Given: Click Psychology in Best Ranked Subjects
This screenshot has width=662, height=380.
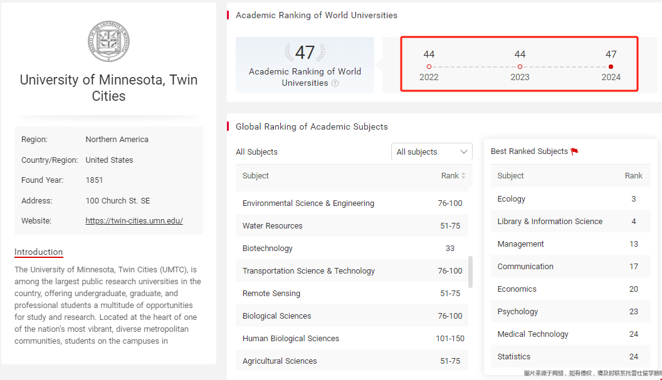Looking at the screenshot, I should [518, 312].
